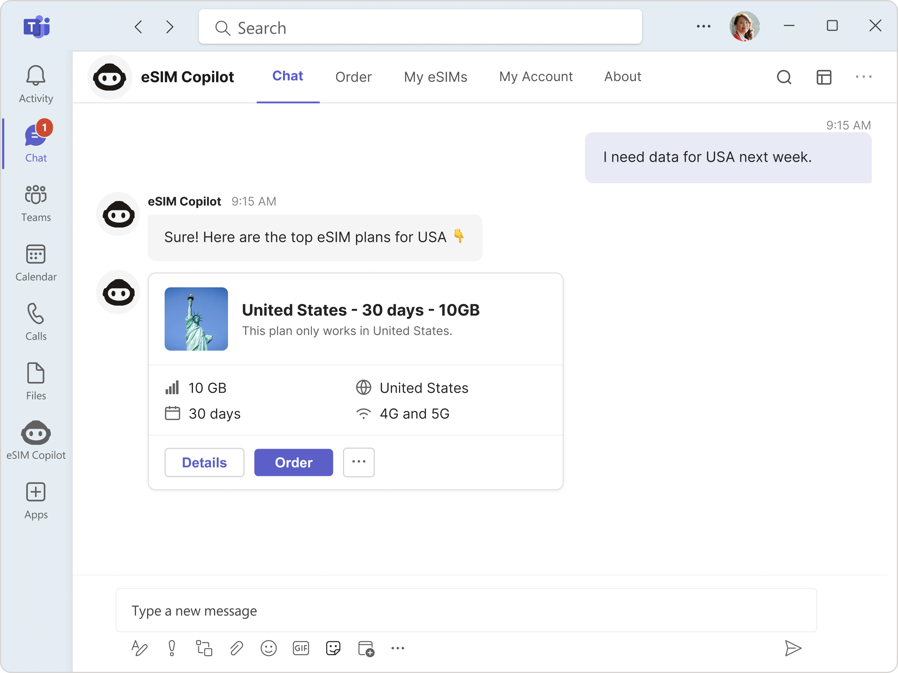Open the sticker picker
Image resolution: width=898 pixels, height=673 pixels.
(333, 648)
